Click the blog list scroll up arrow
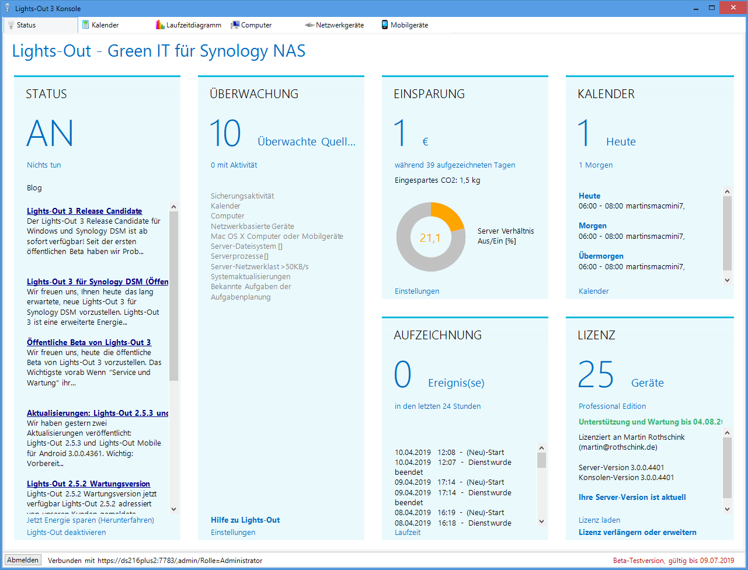This screenshot has width=748, height=570. pyautogui.click(x=173, y=207)
